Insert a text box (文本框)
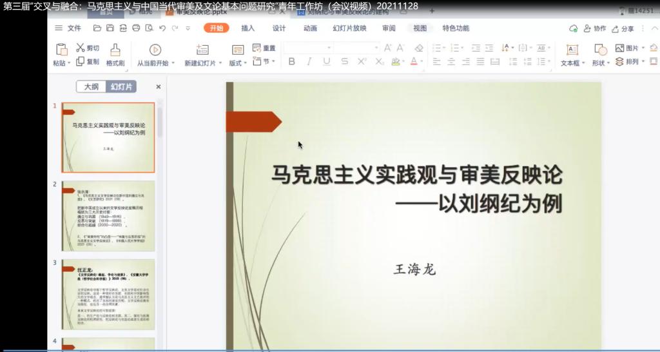Screen dimensions: 660x352 point(572,50)
